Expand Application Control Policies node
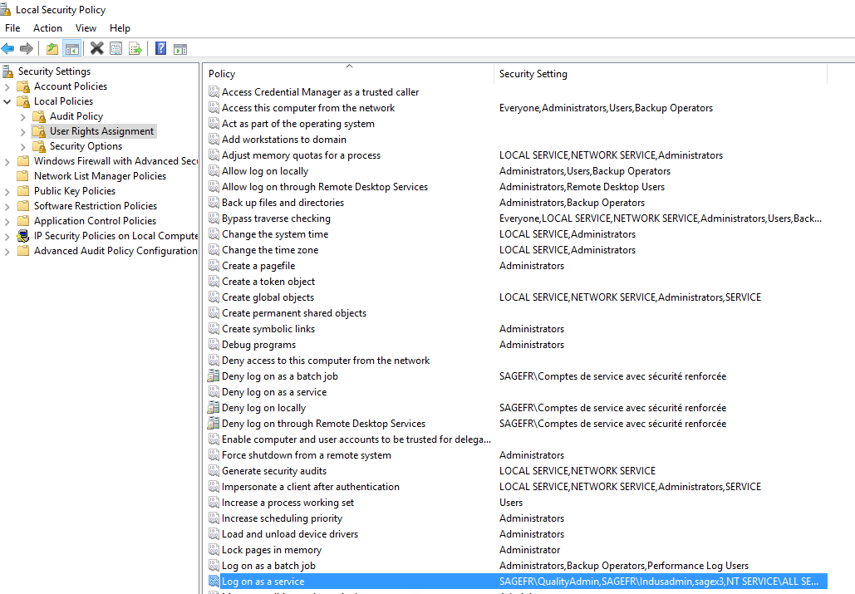Screen dimensions: 855x594 tap(7, 221)
